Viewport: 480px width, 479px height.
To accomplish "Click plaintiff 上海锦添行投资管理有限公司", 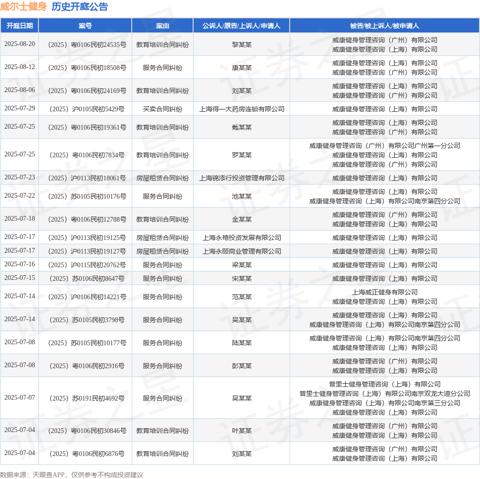I will tap(242, 178).
